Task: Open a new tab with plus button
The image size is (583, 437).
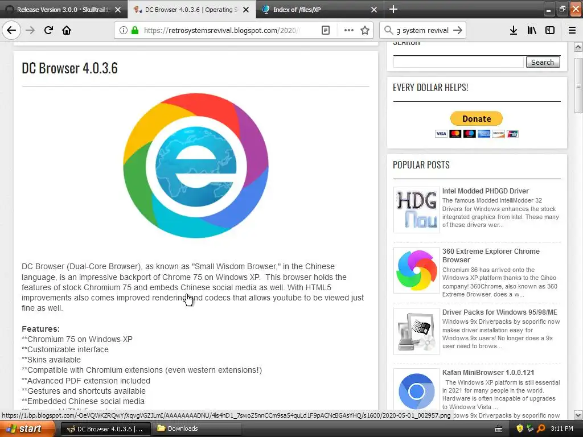Action: [x=393, y=9]
